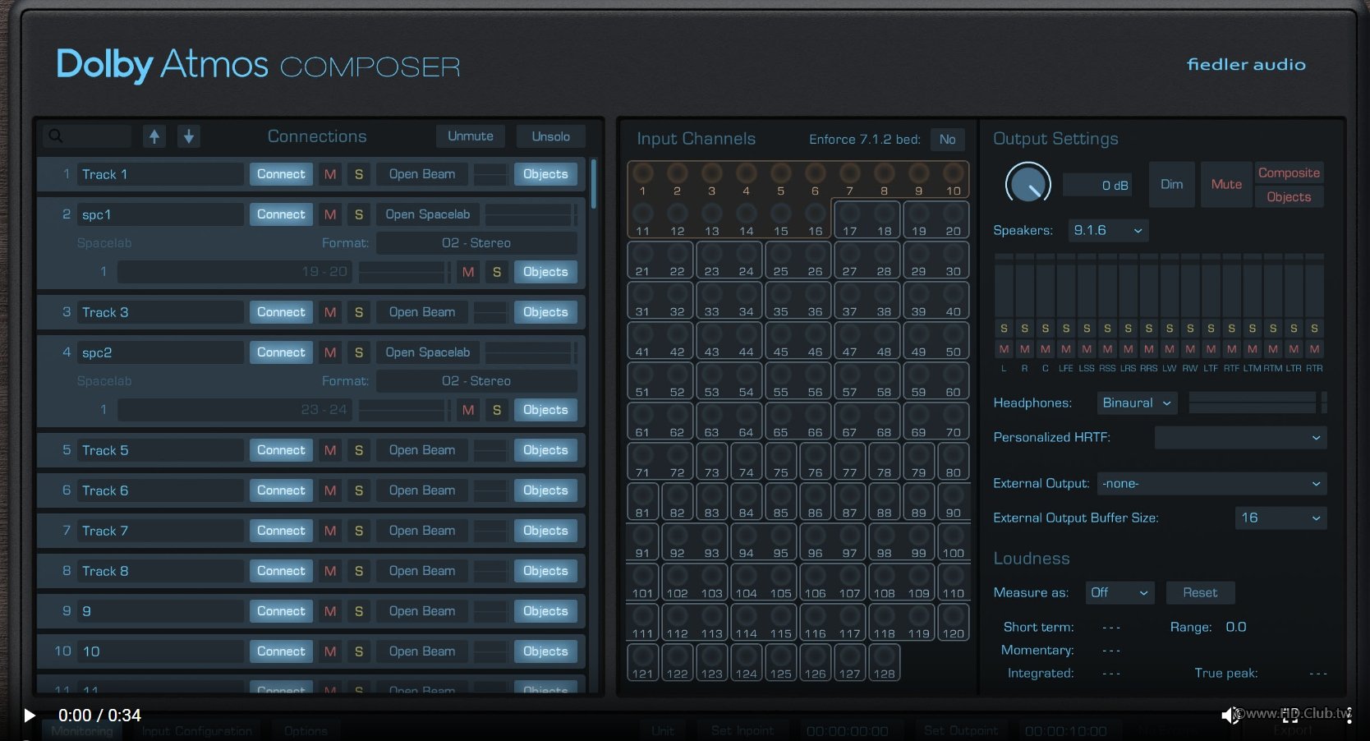Move connection up with the up arrow
The image size is (1370, 741).
click(154, 136)
